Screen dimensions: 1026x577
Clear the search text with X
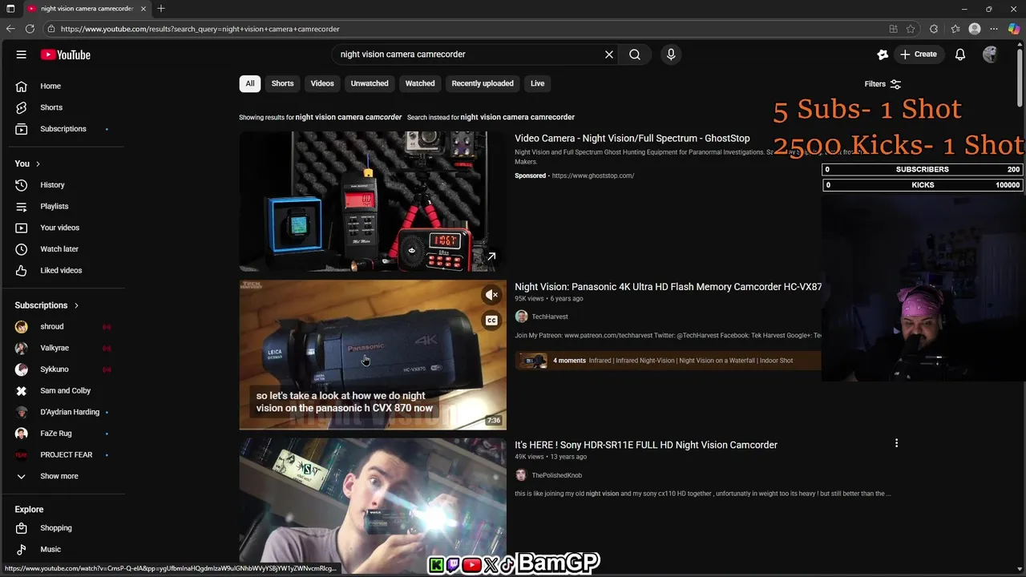609,54
